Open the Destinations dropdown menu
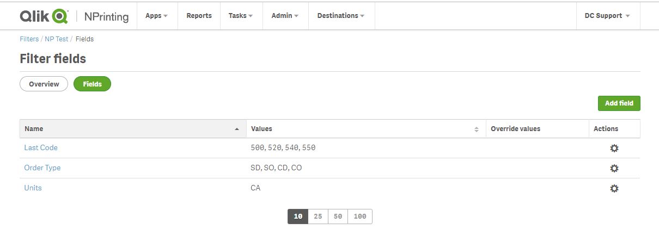The image size is (659, 235). (x=341, y=16)
